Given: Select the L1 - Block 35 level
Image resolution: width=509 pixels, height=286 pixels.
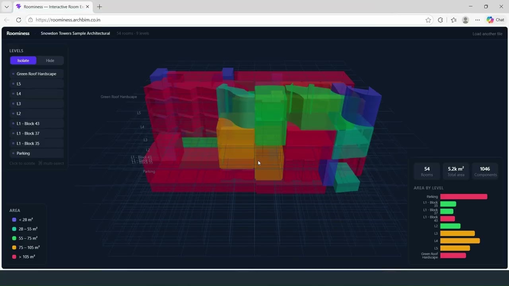Looking at the screenshot, I should coord(37,143).
